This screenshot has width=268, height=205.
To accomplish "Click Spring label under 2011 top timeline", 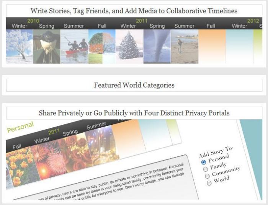I will coord(157,26).
